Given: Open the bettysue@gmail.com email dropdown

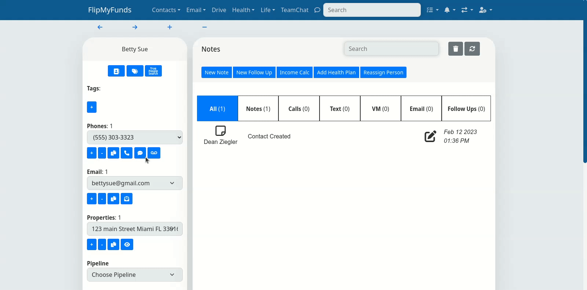Looking at the screenshot, I should coord(135,183).
